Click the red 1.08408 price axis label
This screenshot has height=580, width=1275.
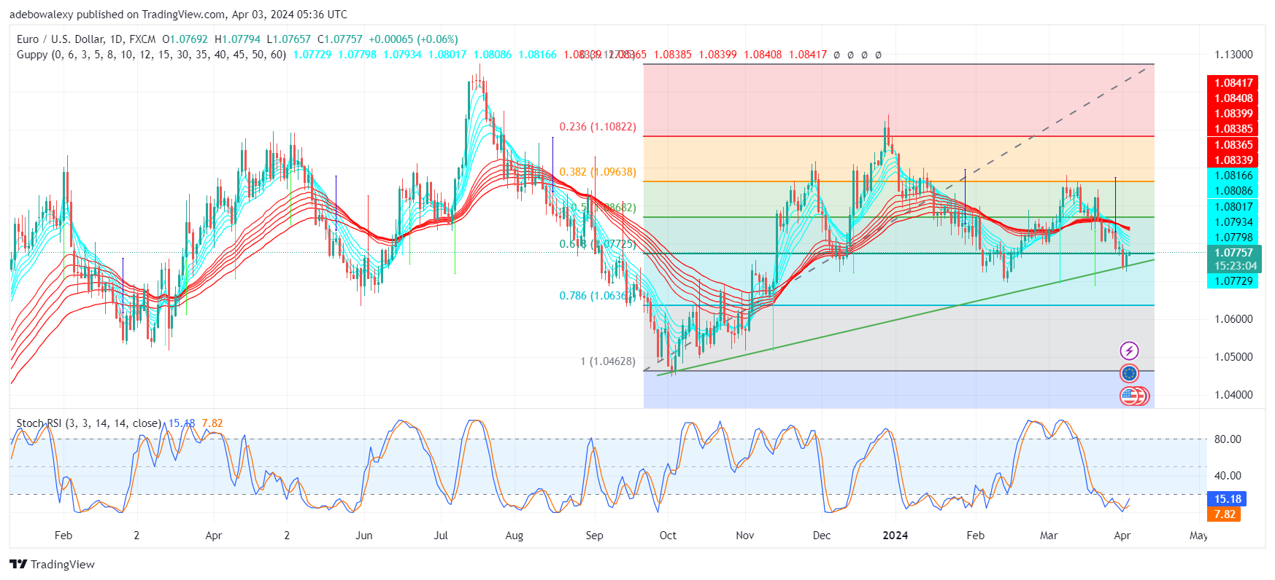coord(1233,98)
